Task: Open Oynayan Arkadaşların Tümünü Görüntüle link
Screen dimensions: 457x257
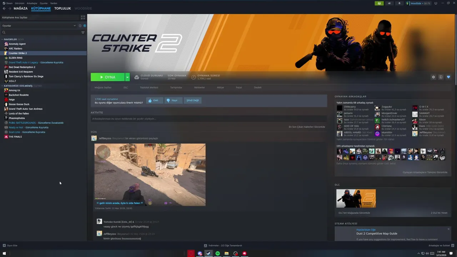Action: point(425,172)
